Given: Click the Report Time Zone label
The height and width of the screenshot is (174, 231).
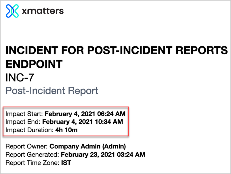Looking at the screenshot, I should [33, 163].
